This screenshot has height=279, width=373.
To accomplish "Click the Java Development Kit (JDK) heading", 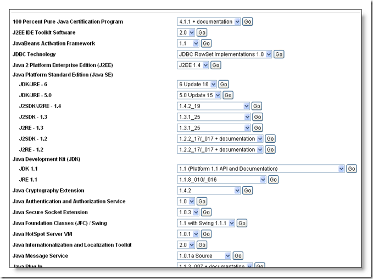I will [x=46, y=159].
